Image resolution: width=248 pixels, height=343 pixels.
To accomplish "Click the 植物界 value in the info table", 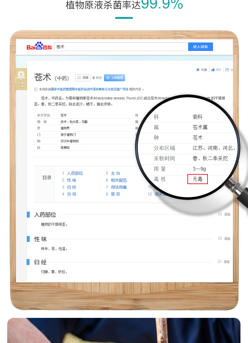I will pyautogui.click(x=65, y=128).
